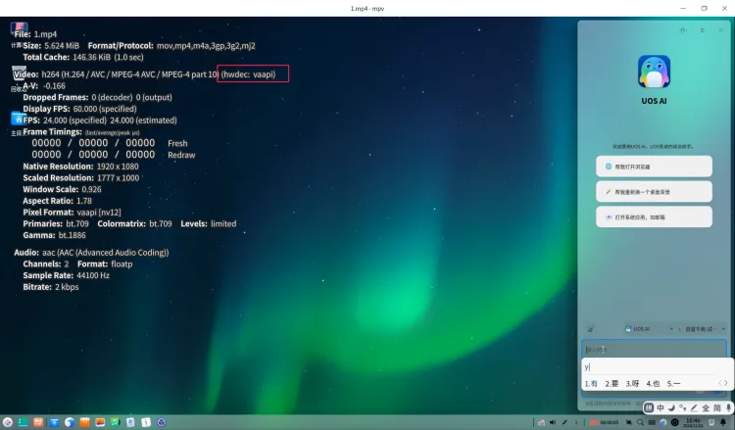735x430 pixels.
Task: Go to next candidate page arrow
Action: tap(726, 383)
